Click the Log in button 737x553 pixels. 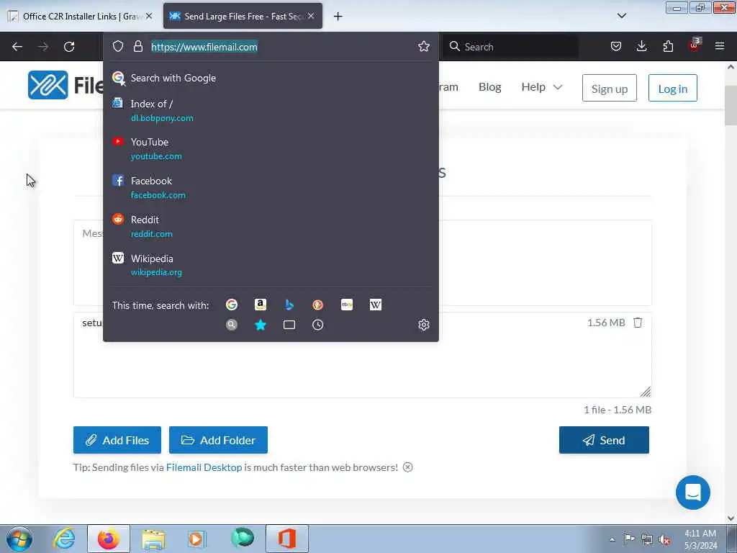coord(673,88)
